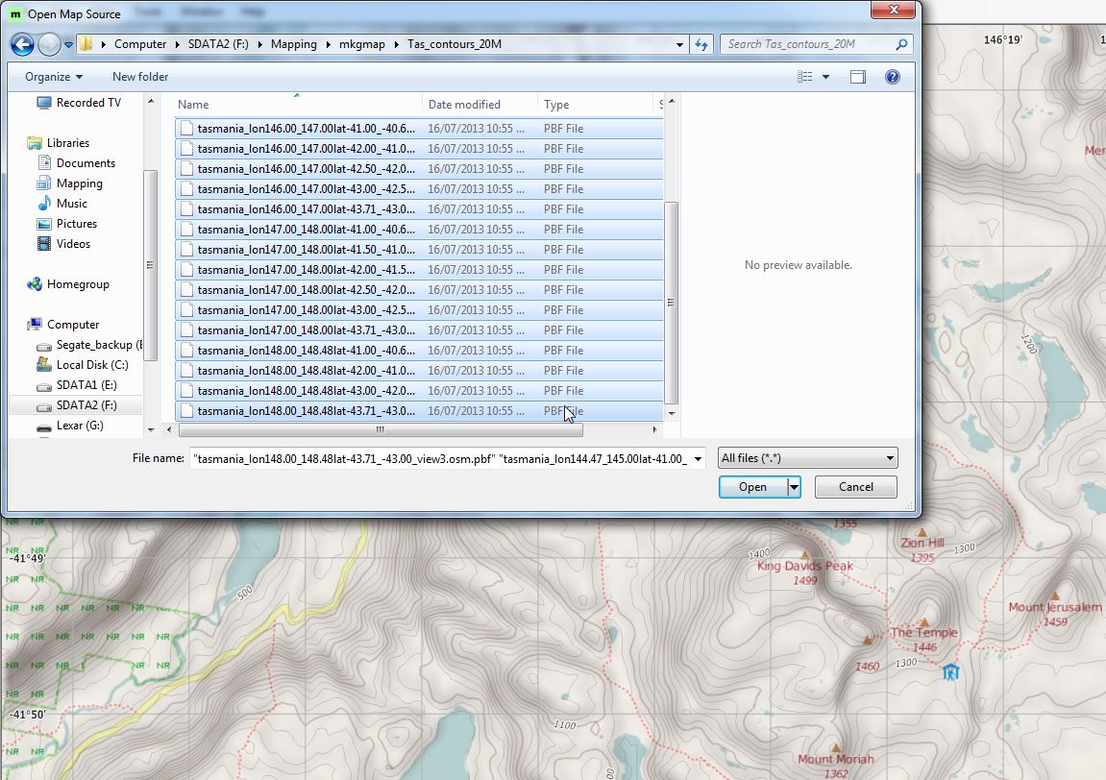The image size is (1106, 780).
Task: Click the Search Tas_contours_20M field
Action: (x=817, y=44)
